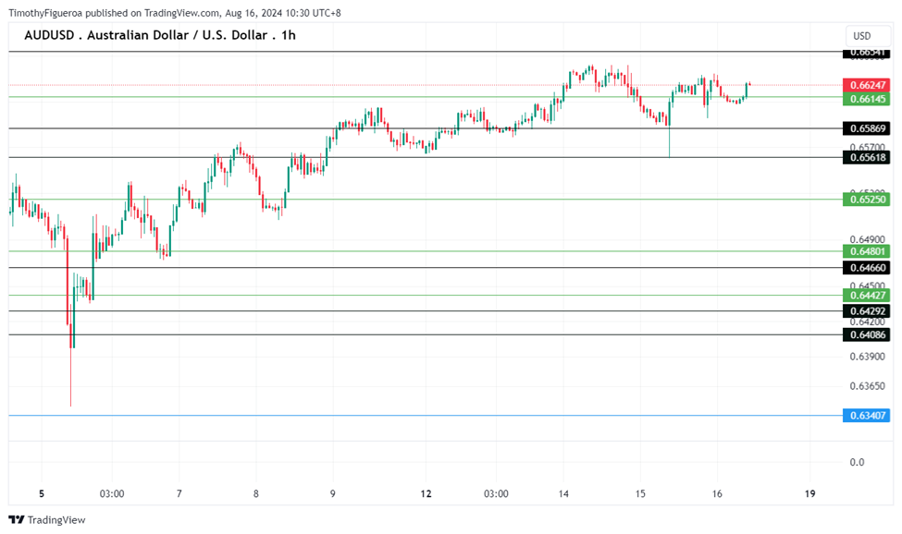The image size is (902, 534).
Task: Click the date 12 on the time axis
Action: (426, 494)
